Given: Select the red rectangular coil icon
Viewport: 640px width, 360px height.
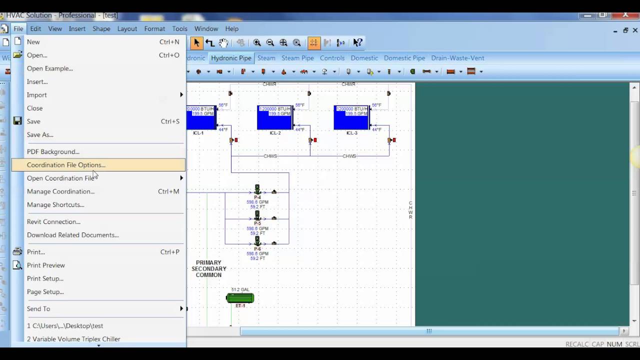Looking at the screenshot, I should (450, 71).
